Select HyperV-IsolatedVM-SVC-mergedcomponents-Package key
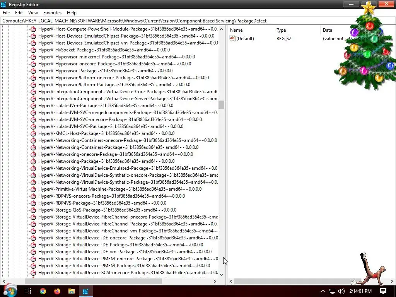 pyautogui.click(x=128, y=113)
